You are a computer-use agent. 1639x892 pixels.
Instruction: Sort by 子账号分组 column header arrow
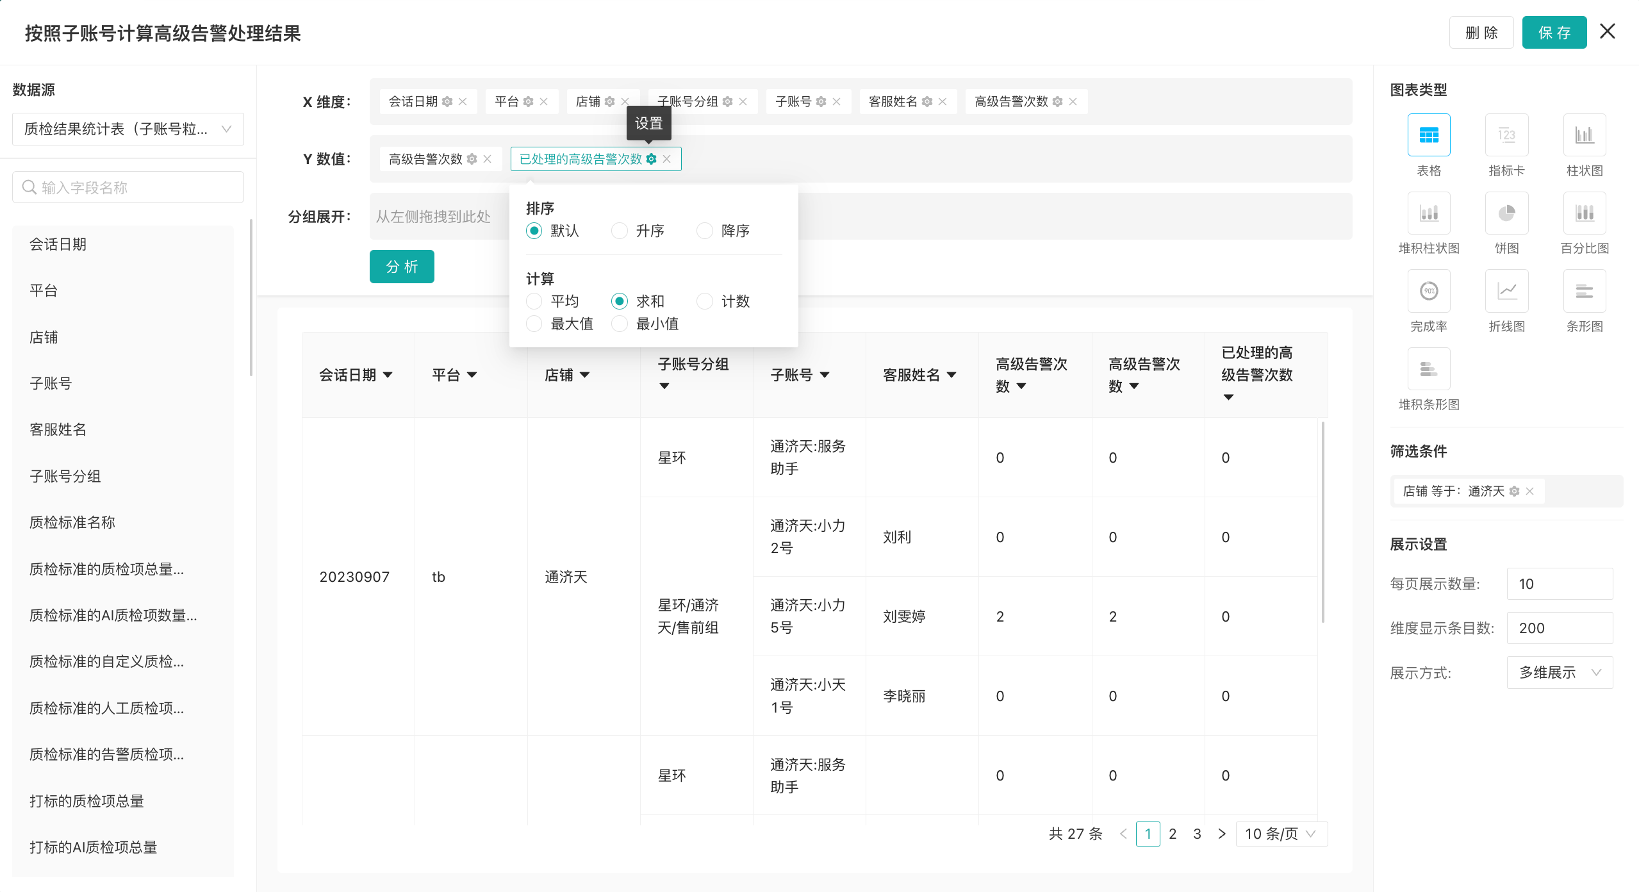tap(664, 386)
